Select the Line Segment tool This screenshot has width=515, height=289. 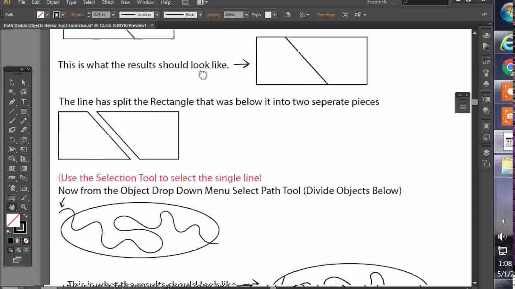click(12, 111)
